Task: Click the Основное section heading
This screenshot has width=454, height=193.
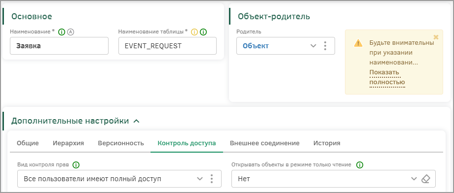Action: point(32,16)
